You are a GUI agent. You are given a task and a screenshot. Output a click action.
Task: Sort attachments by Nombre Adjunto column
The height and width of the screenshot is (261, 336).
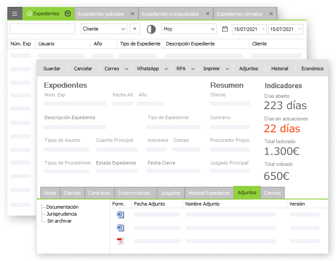(202, 204)
